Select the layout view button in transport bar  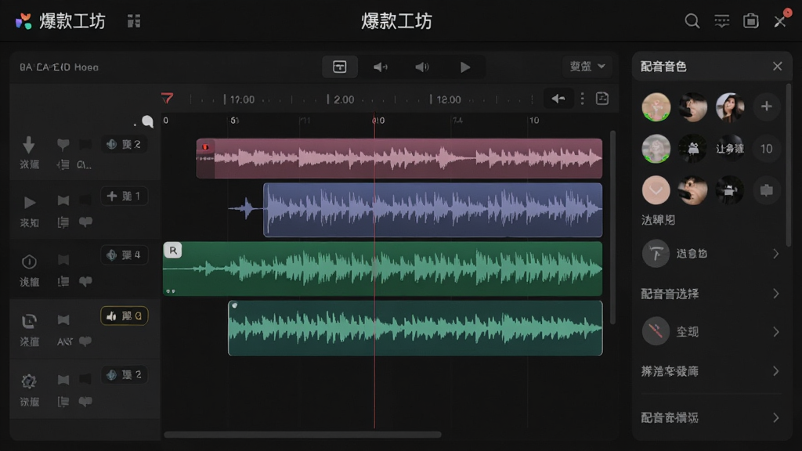pos(340,67)
